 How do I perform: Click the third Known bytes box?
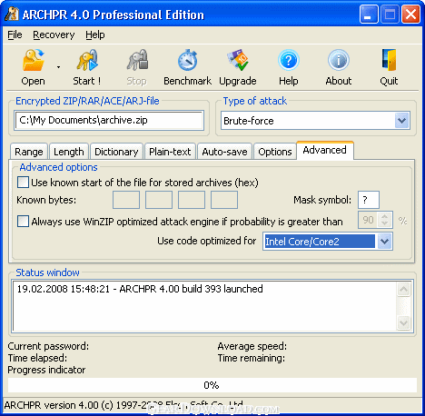[192, 200]
